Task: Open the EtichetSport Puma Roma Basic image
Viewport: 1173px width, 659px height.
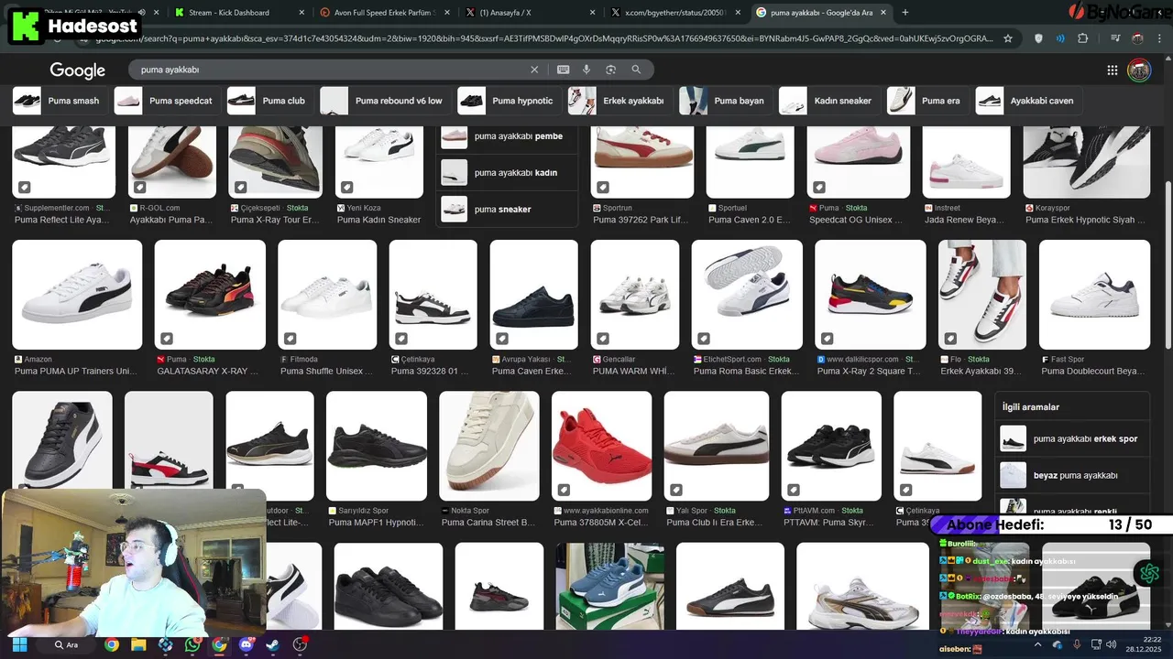Action: tap(747, 295)
